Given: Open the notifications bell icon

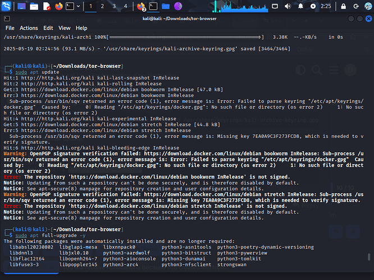Looking at the screenshot, I should pos(300,6).
